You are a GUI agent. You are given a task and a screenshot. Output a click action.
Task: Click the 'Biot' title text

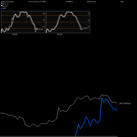(x=122, y=2)
